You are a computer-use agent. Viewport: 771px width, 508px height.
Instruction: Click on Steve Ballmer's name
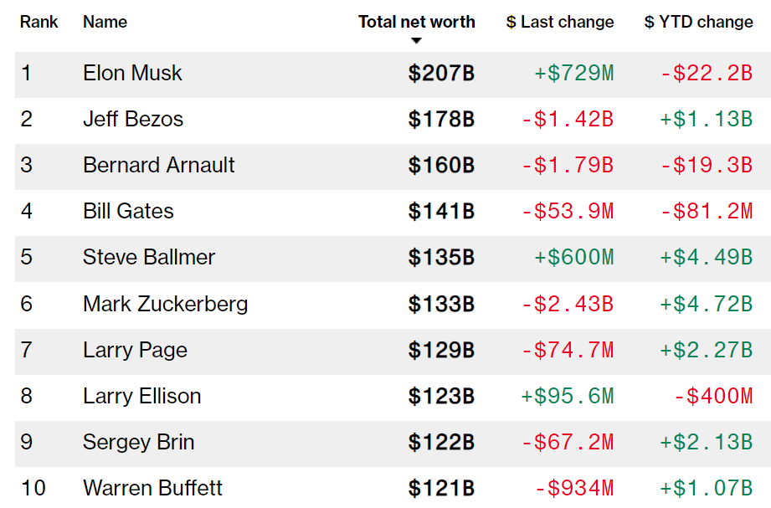click(x=149, y=258)
